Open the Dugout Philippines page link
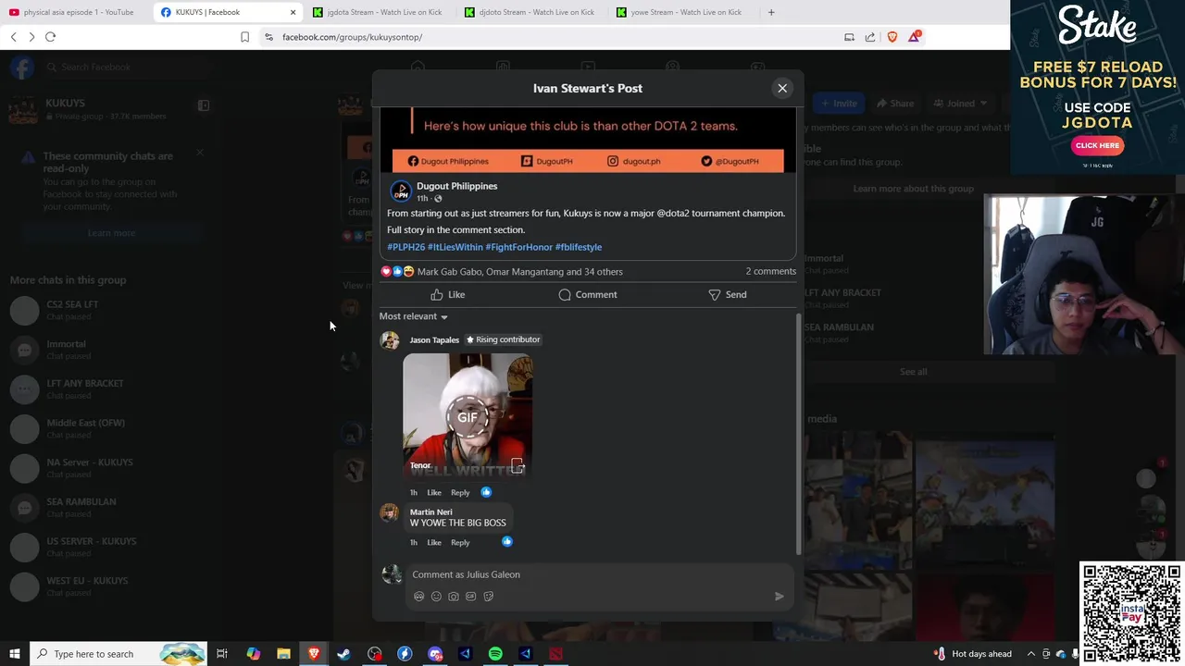The image size is (1185, 666). point(456,186)
